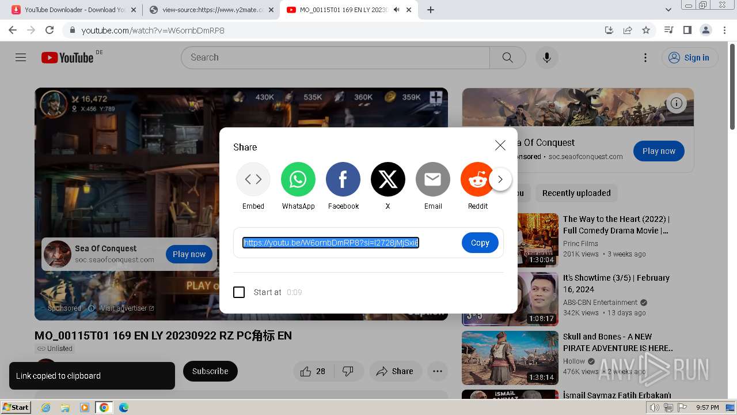Search with your voice microphone
737x415 pixels.
pos(547,58)
